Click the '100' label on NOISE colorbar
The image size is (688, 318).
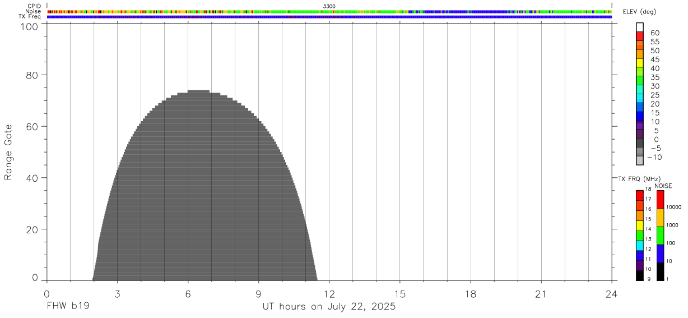click(x=671, y=243)
